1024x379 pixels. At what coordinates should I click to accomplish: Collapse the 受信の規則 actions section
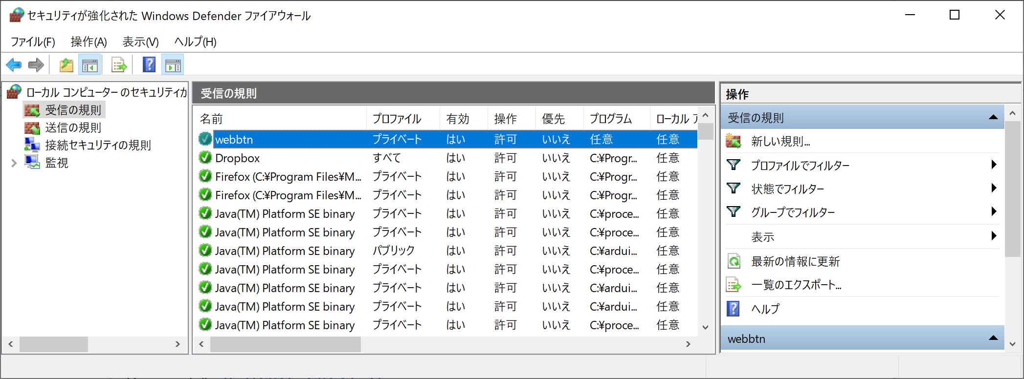pyautogui.click(x=993, y=117)
